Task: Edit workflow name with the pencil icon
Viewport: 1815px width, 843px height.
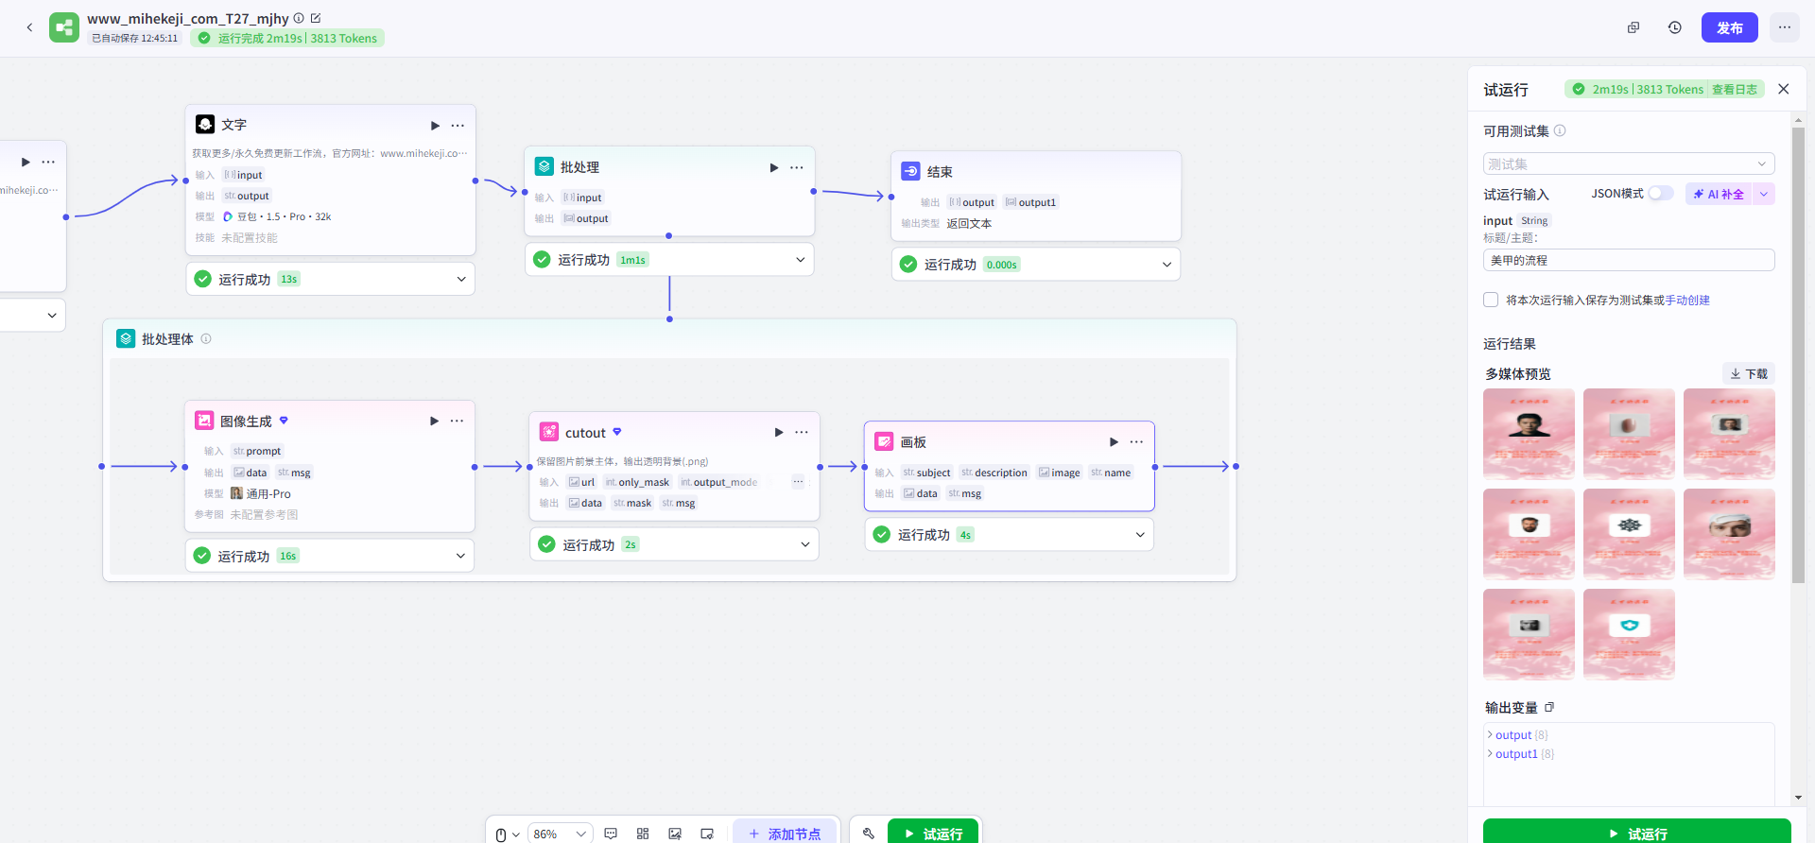Action: 316,18
